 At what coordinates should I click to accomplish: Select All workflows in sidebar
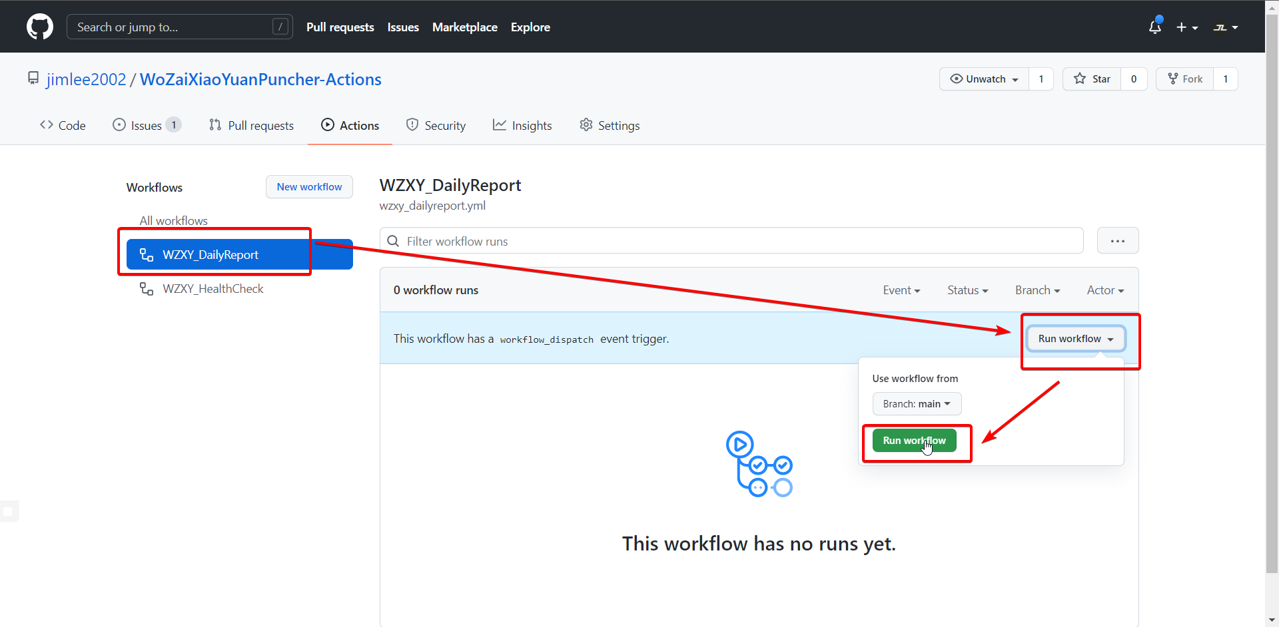click(x=173, y=221)
